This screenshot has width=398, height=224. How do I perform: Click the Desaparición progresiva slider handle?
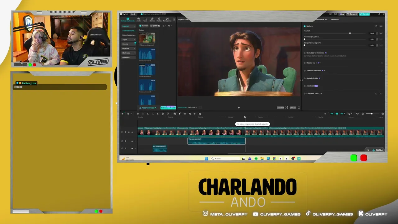click(x=304, y=45)
